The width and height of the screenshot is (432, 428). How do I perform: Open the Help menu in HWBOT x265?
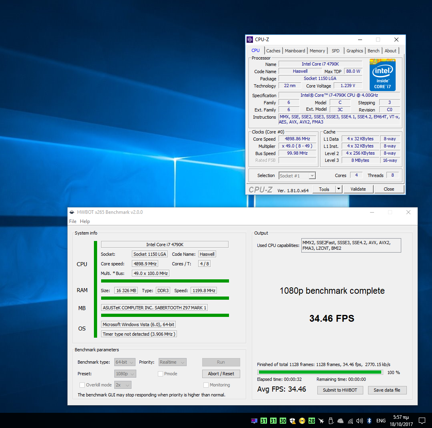point(85,221)
